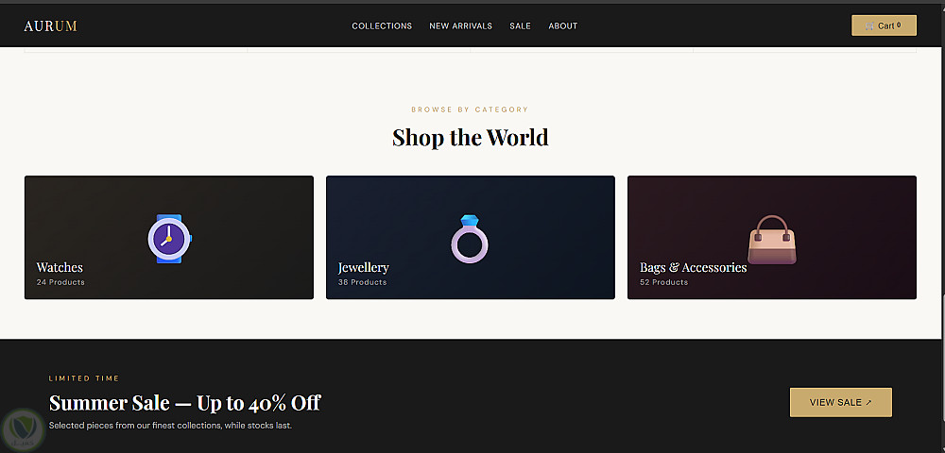The width and height of the screenshot is (945, 453).
Task: Click the diamond ring icon in Jewellery card
Action: tap(470, 239)
